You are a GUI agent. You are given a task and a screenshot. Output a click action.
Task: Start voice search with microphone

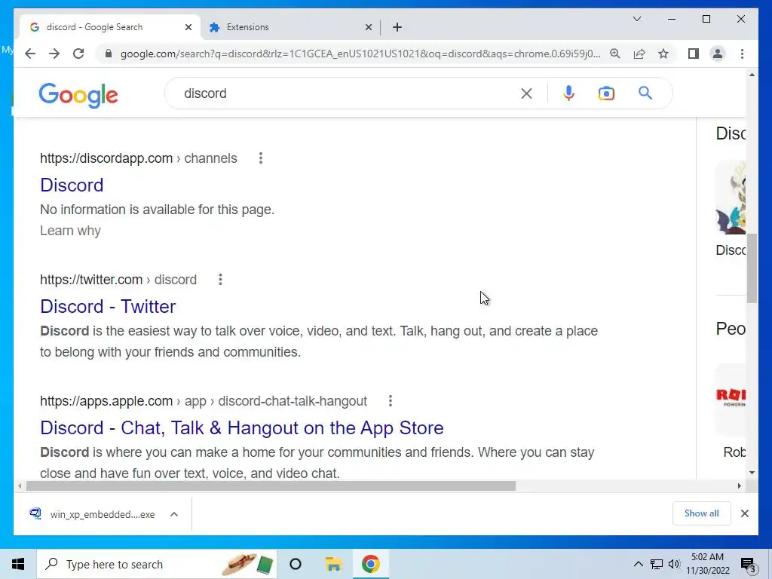(x=568, y=93)
